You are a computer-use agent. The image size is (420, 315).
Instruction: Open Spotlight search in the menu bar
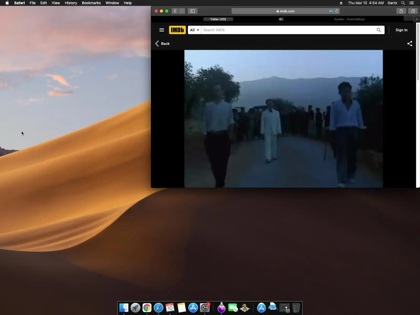coord(403,3)
